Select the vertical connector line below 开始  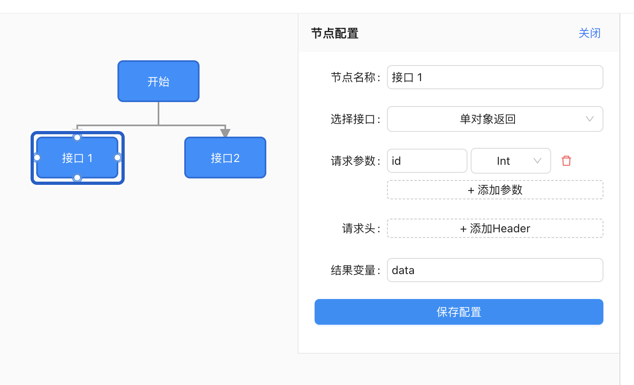point(158,113)
